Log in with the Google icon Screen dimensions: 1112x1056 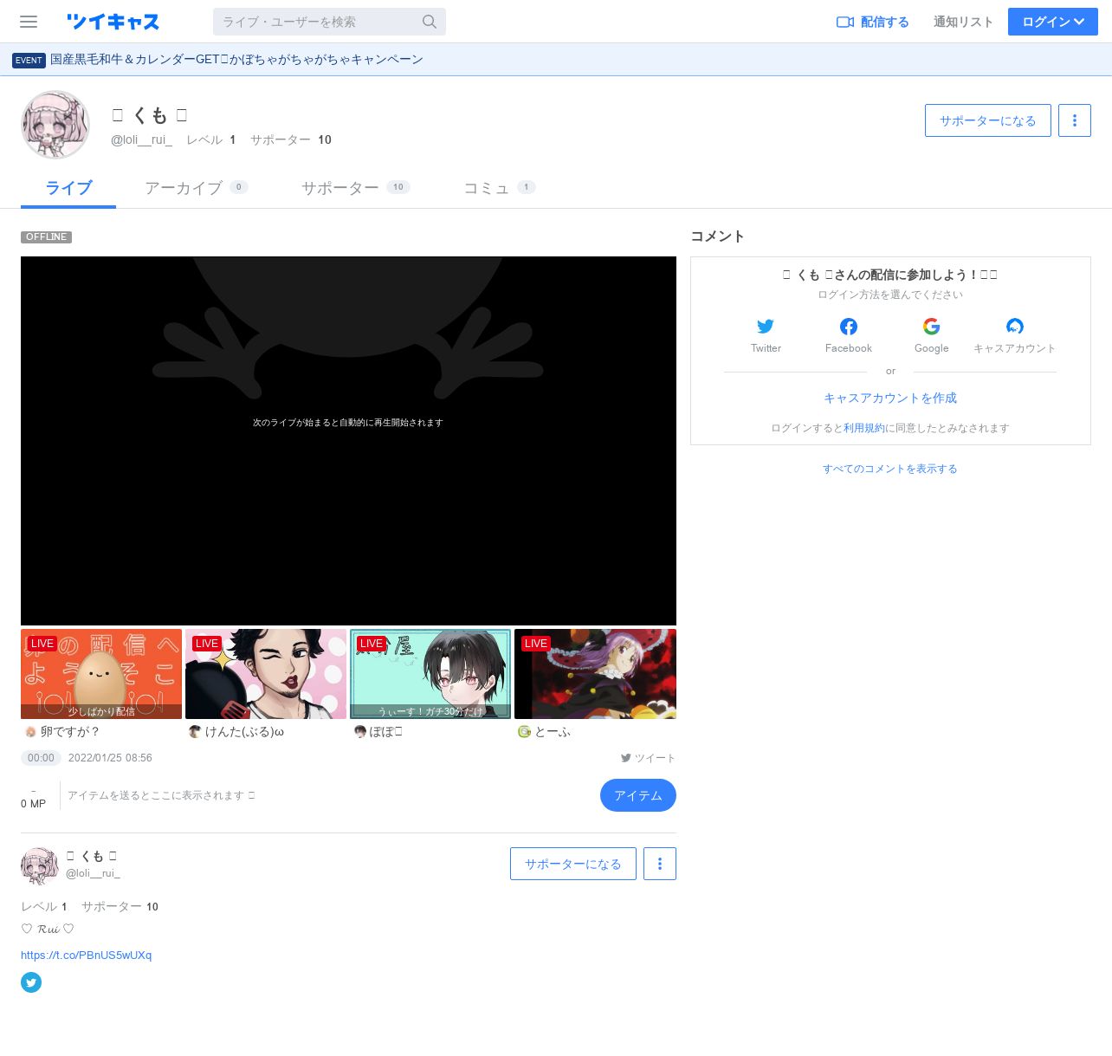click(932, 327)
